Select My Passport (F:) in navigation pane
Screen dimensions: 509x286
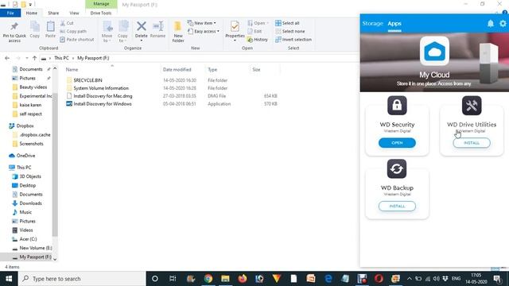coord(35,257)
